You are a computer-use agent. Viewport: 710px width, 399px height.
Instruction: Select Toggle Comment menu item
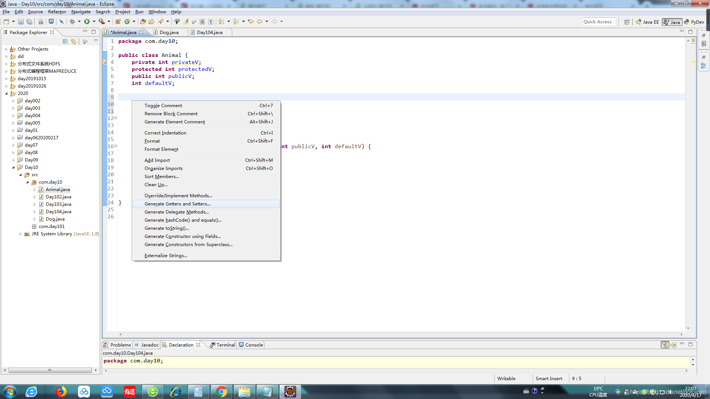(x=206, y=106)
